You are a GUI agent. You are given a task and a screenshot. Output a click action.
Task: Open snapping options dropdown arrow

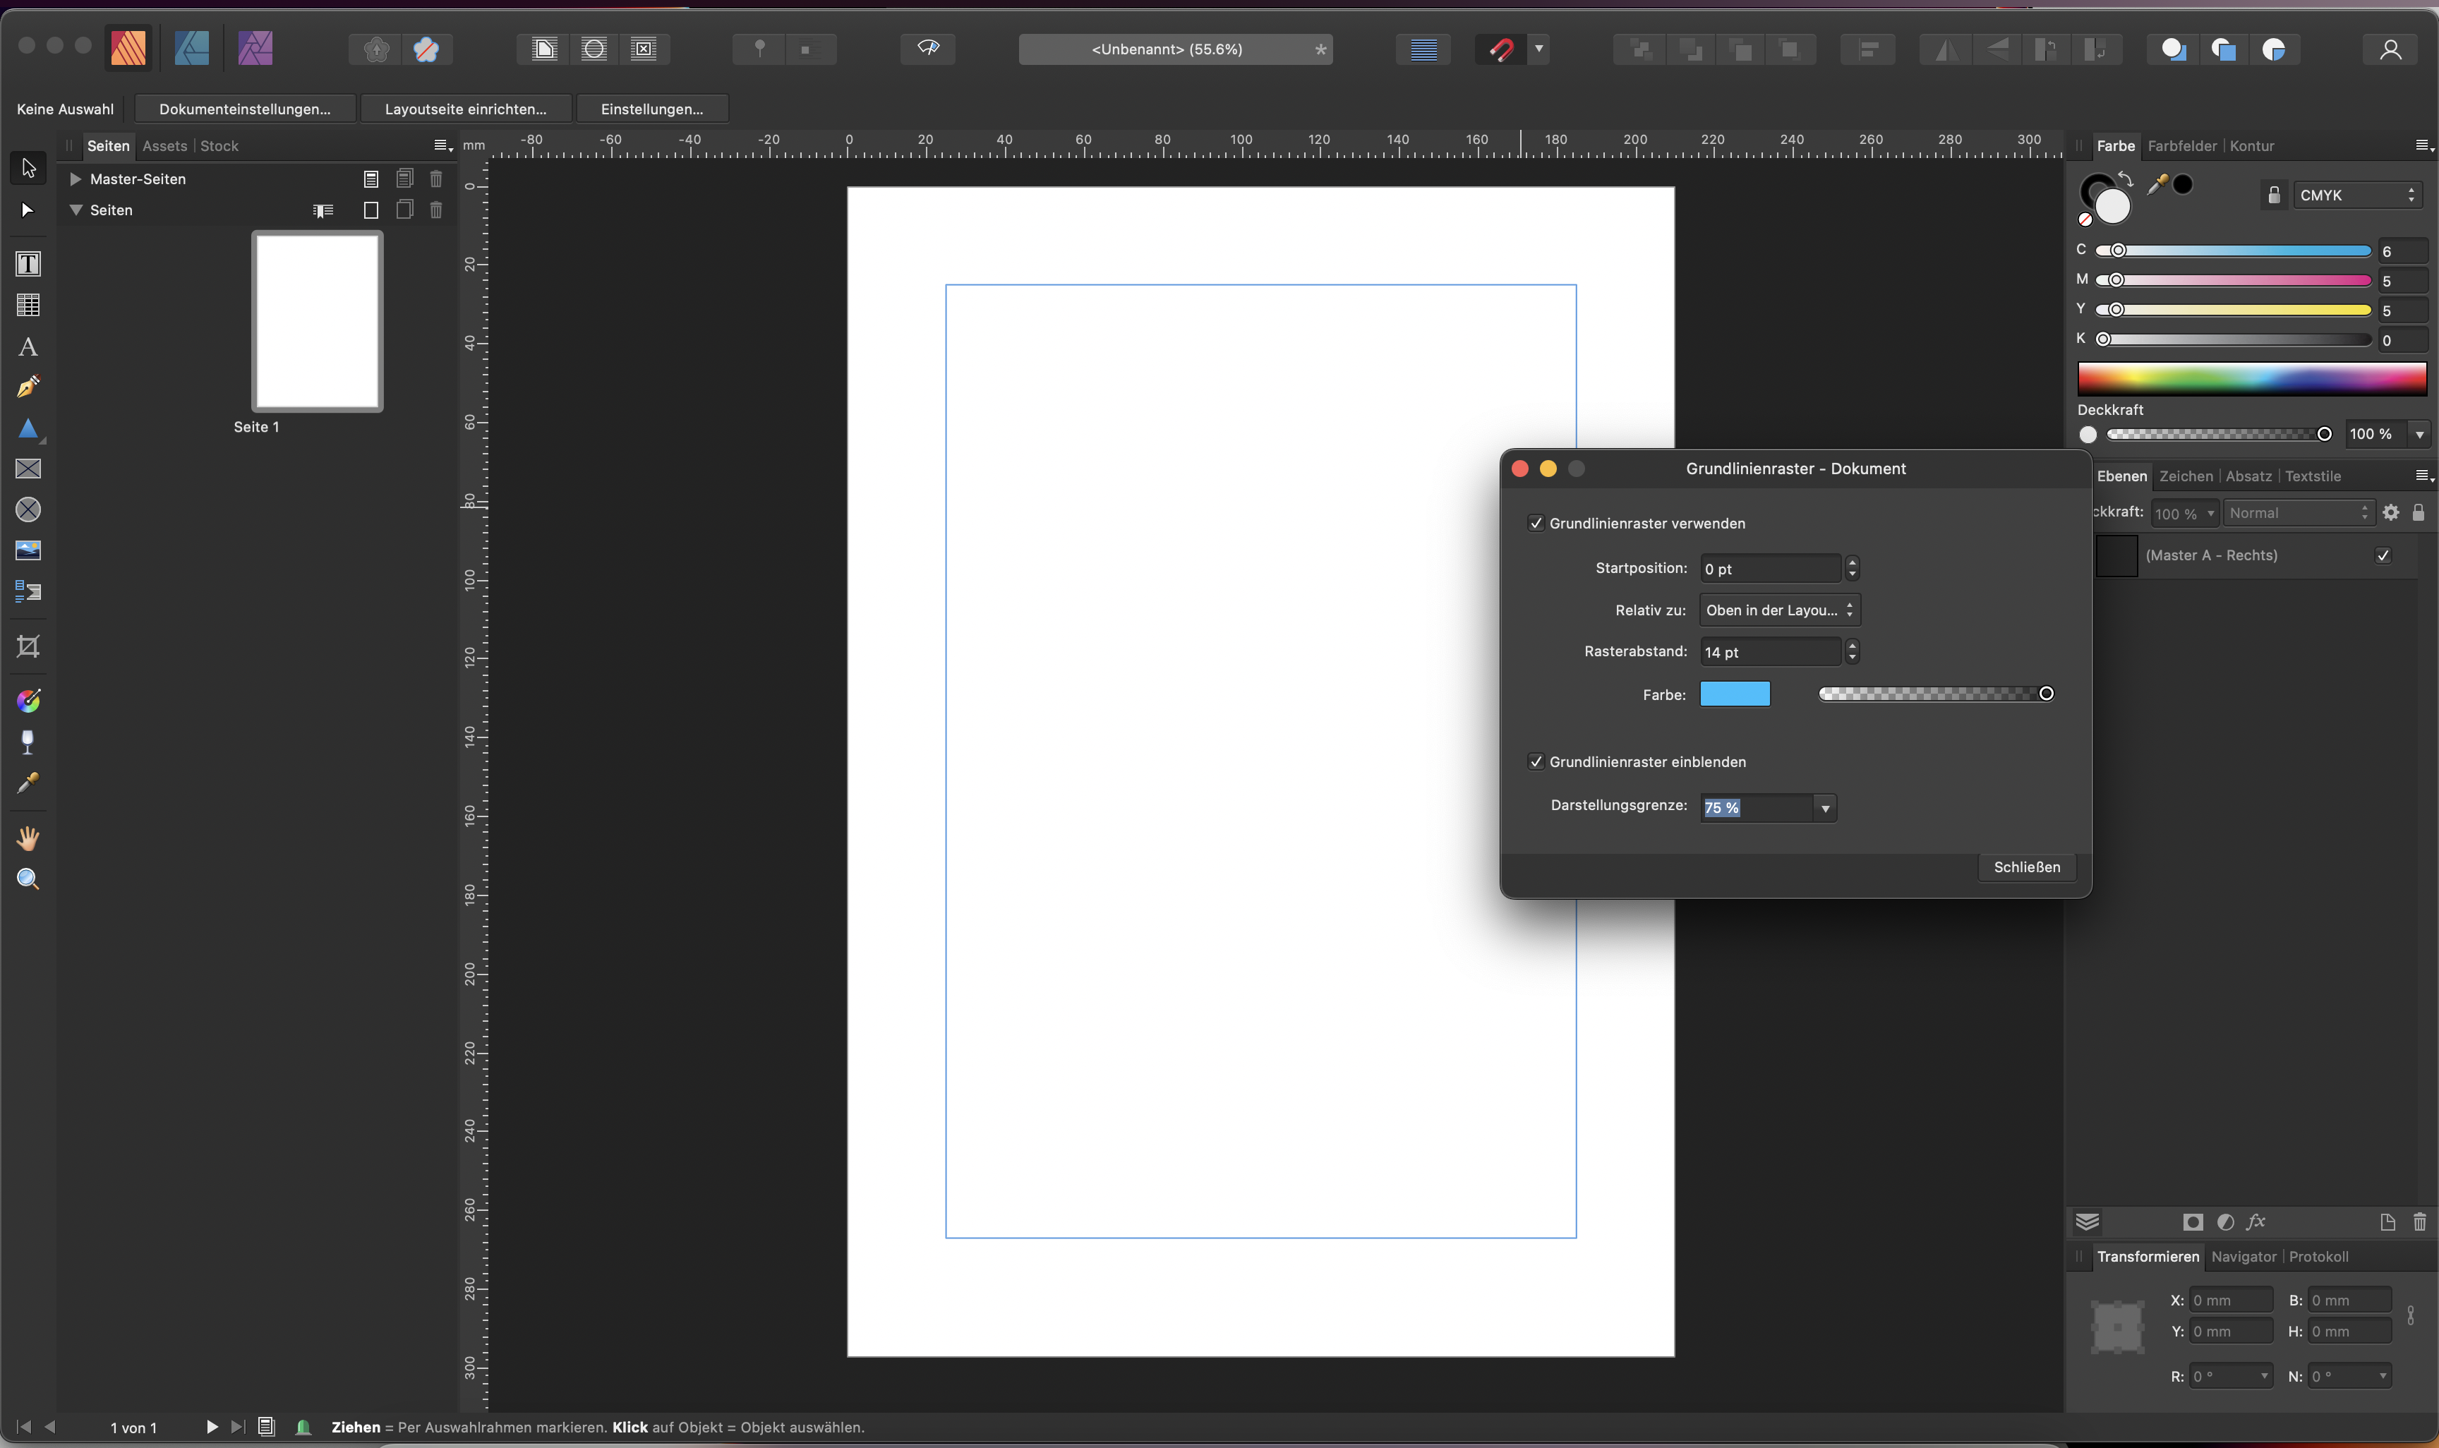coord(1538,49)
